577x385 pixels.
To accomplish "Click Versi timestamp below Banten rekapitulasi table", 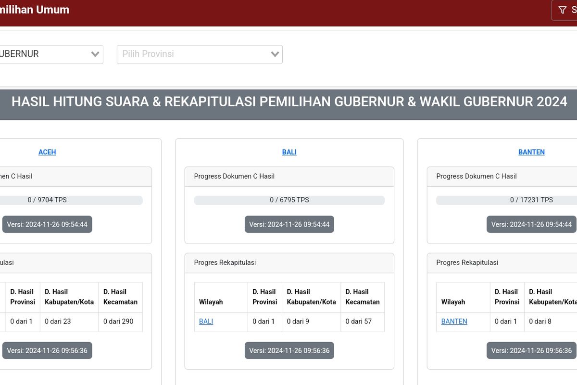I will pos(531,350).
